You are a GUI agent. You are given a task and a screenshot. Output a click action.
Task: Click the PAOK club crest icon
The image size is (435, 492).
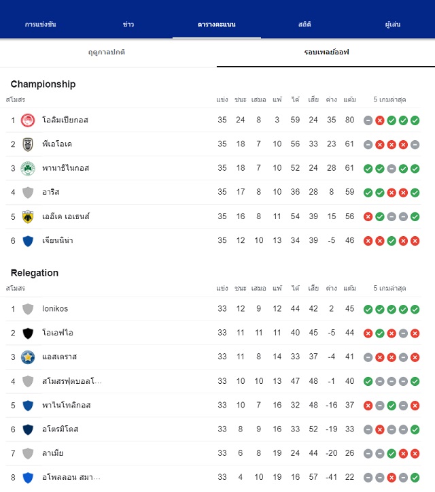[28, 144]
